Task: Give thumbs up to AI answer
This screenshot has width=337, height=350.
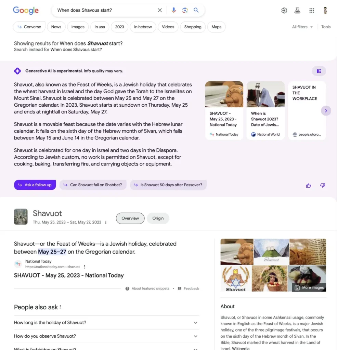Action: [x=309, y=186]
